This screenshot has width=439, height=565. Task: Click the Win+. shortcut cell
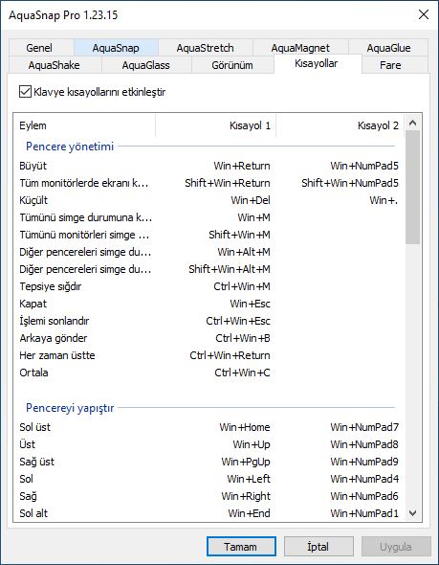tap(384, 200)
